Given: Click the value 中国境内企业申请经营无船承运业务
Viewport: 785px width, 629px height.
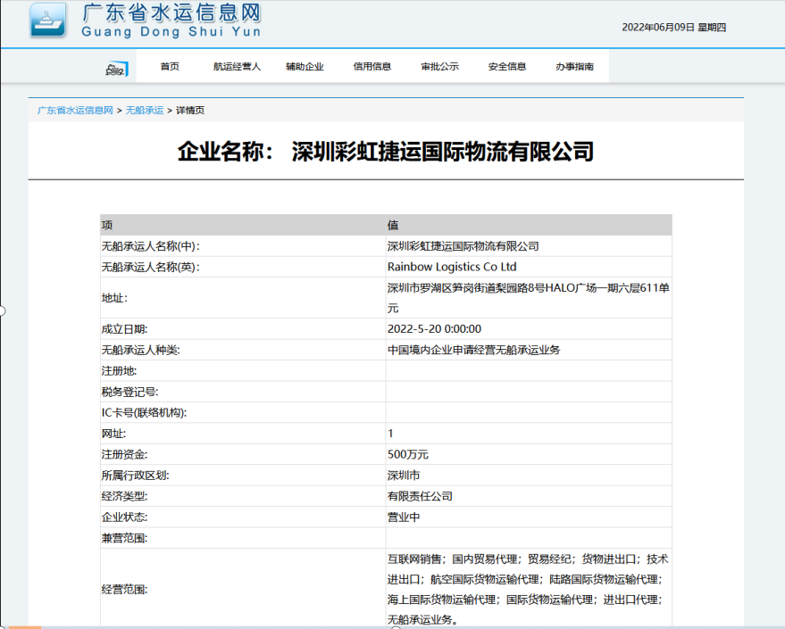Looking at the screenshot, I should [x=473, y=350].
